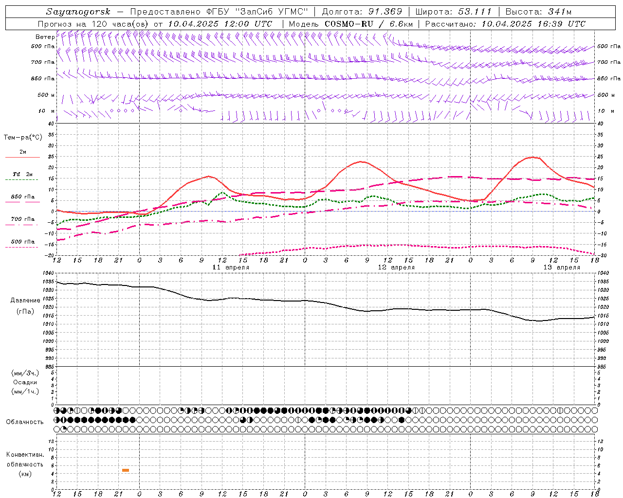Click the "Тем-ра(°C)" temperature panel label
623x498 pixels.
click(23, 138)
